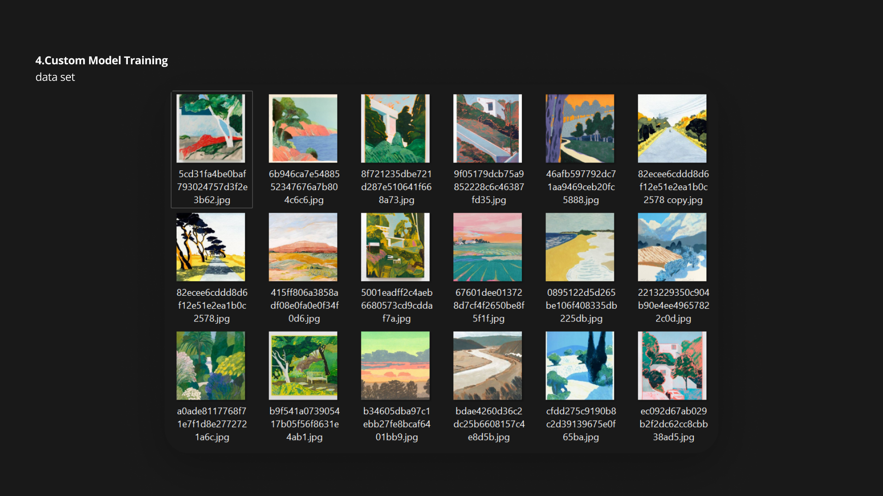883x496 pixels.
Task: Click file name b9f541a073905417b05f56f8631e4ab1.jpg
Action: [x=304, y=424]
